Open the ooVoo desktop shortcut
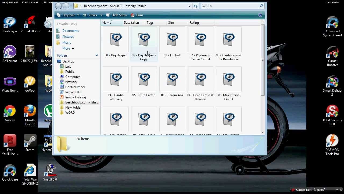This screenshot has height=194, width=344. [x=30, y=84]
